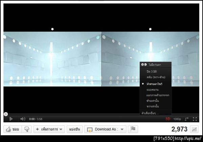Choose ปิด 3 มิติ to turn off 3D
Image resolution: width=203 pixels, height=142 pixels.
coord(156,72)
